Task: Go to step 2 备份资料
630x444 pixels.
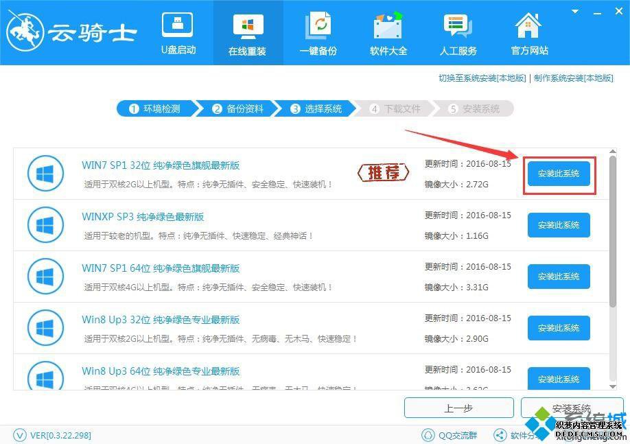Action: [x=238, y=109]
